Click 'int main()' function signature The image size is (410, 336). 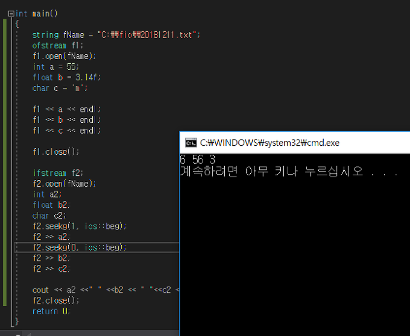36,14
